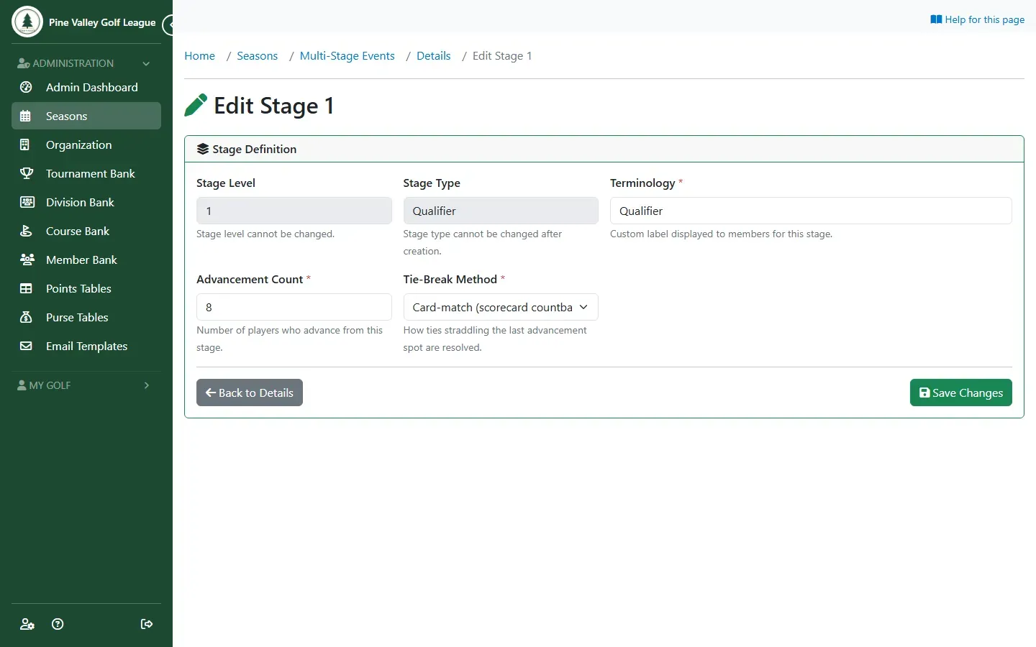The height and width of the screenshot is (647, 1036).
Task: Open Admin Dashboard menu item
Action: click(86, 87)
